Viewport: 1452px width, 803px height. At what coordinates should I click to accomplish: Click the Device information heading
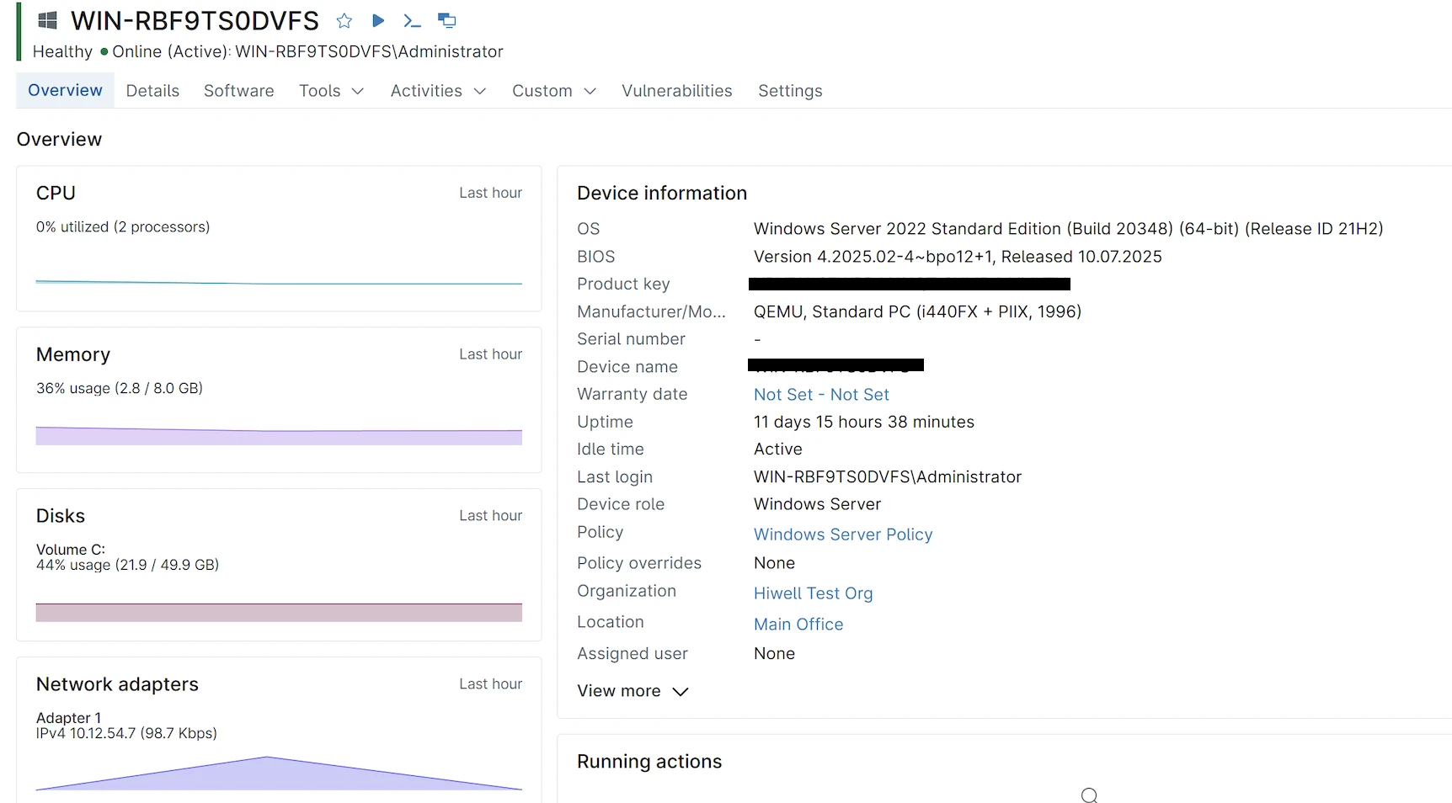click(x=662, y=194)
